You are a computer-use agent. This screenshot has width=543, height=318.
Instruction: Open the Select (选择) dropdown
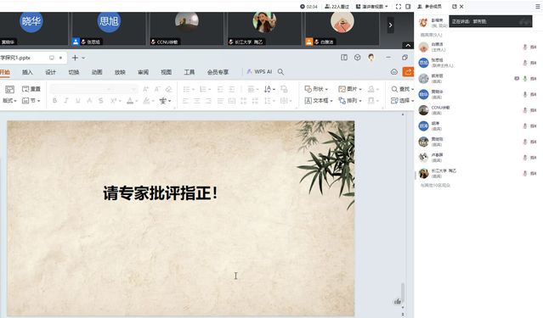403,101
